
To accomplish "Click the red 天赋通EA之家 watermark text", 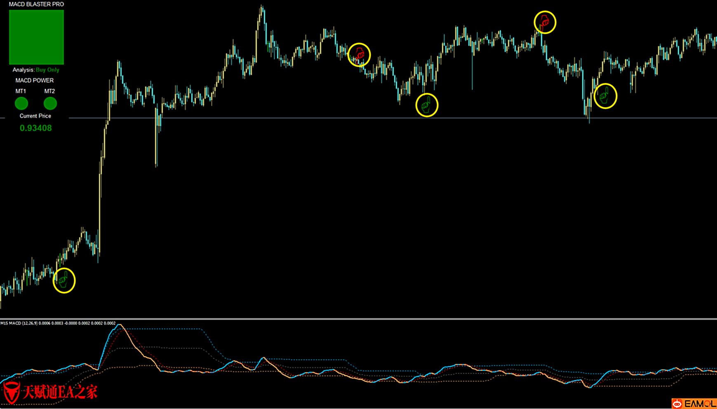I will (x=60, y=392).
